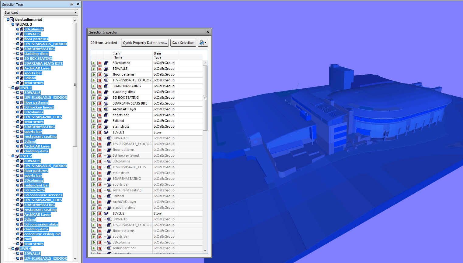This screenshot has height=263, width=463.
Task: Expand the 3d hockey layout tree node
Action: 18,107
